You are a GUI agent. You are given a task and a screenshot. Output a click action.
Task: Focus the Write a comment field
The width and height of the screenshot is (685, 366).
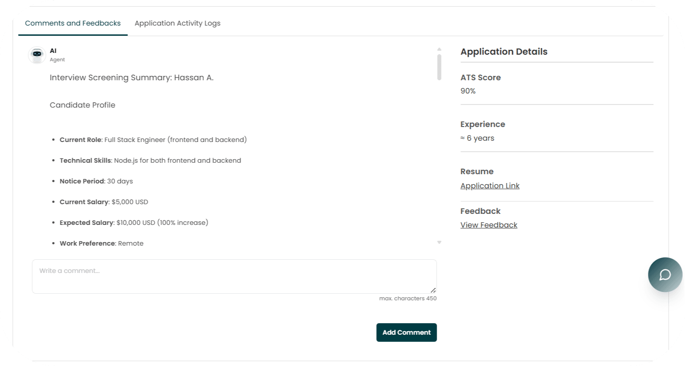tap(234, 276)
